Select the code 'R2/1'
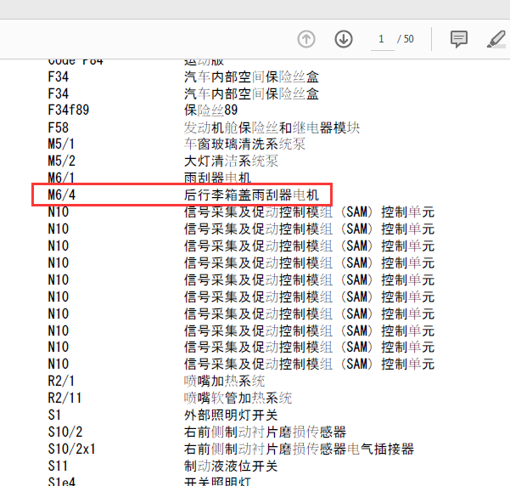The width and height of the screenshot is (510, 486). (x=61, y=381)
